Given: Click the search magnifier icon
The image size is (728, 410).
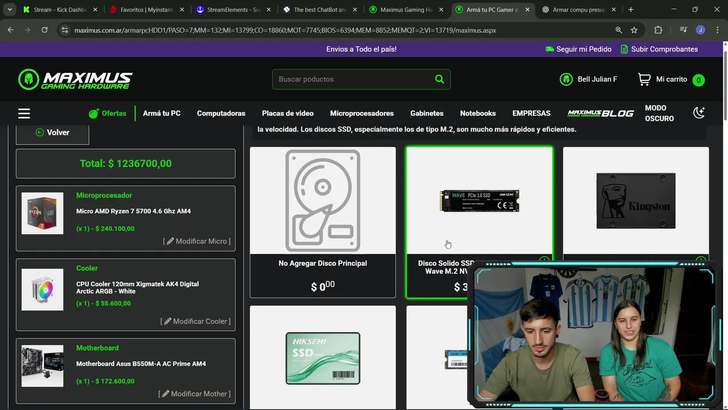Looking at the screenshot, I should point(440,79).
